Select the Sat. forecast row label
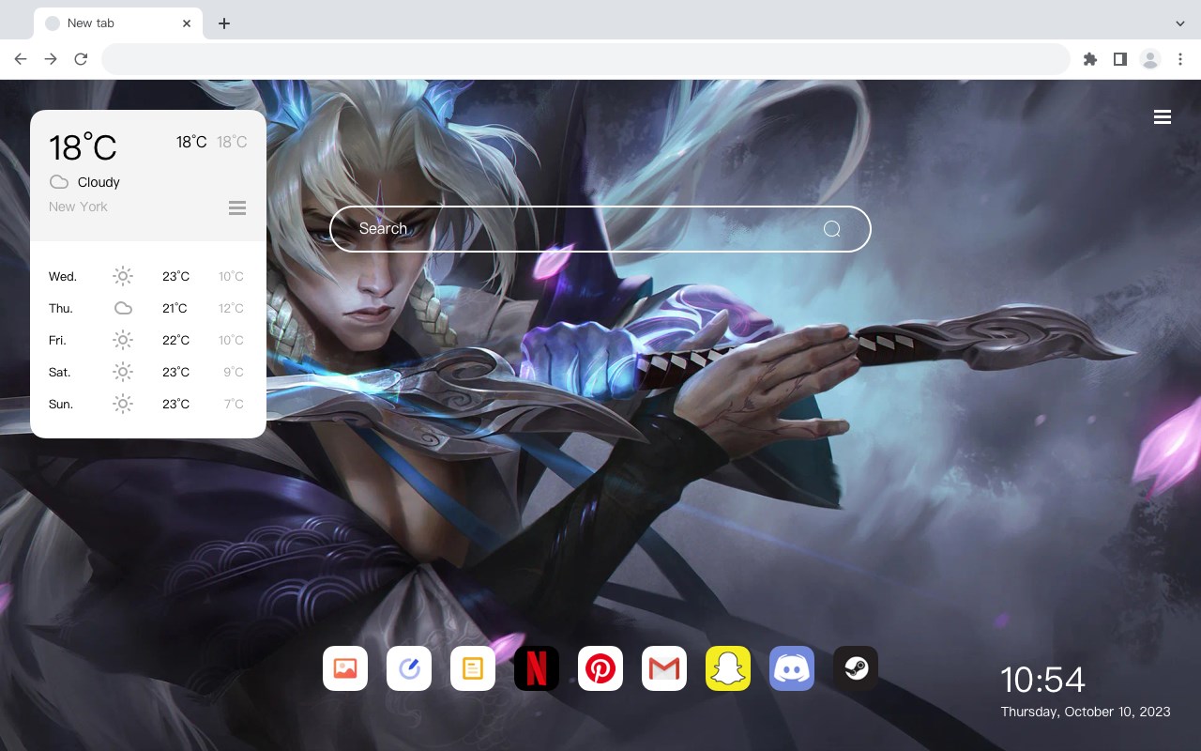The width and height of the screenshot is (1201, 751). (60, 372)
